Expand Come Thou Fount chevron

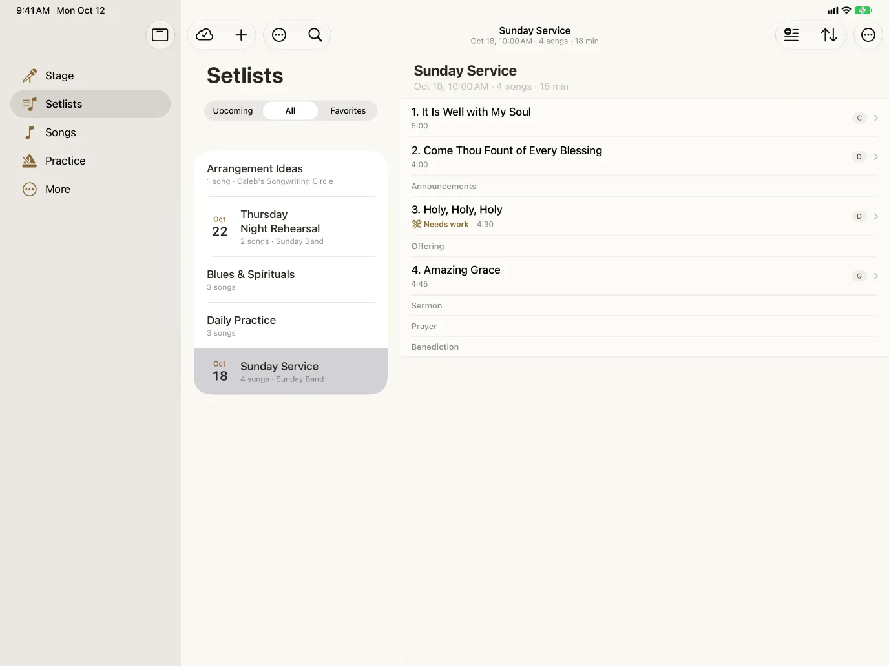(876, 157)
